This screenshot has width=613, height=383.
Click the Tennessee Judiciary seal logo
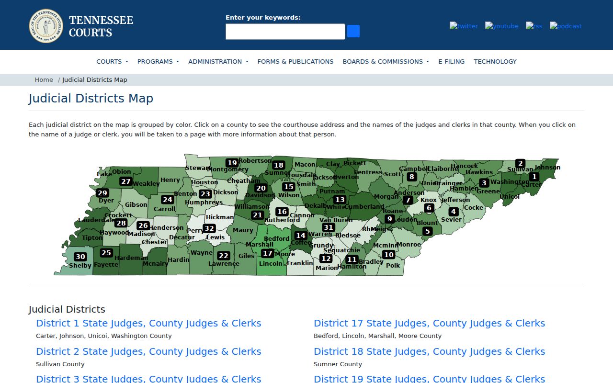click(x=46, y=26)
